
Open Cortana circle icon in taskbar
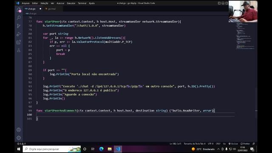click(x=85, y=149)
